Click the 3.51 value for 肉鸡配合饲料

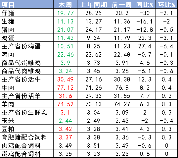94,146
